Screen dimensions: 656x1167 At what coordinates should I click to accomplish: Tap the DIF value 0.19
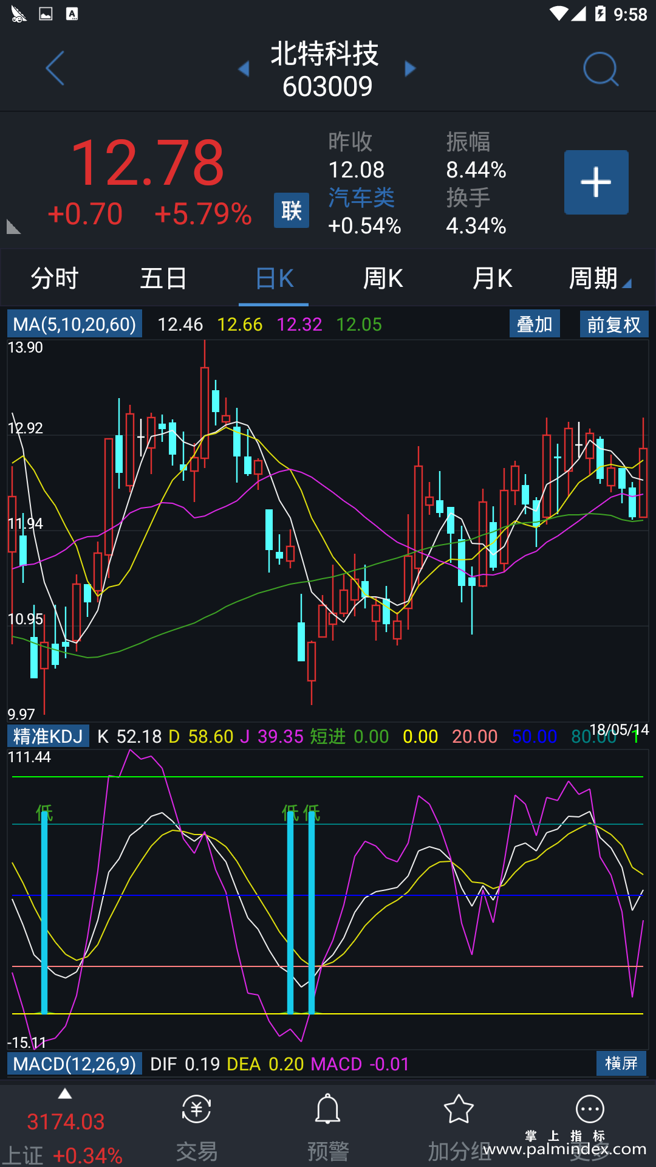coord(202,1064)
